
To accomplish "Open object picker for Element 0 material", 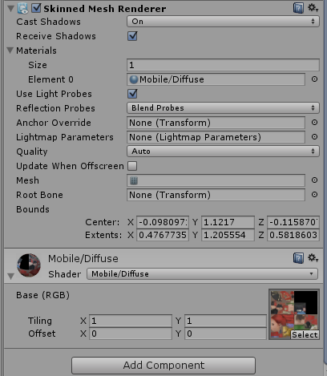I will tap(314, 79).
